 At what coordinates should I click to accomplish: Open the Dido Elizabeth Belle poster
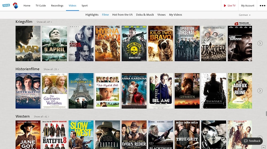click(x=107, y=91)
